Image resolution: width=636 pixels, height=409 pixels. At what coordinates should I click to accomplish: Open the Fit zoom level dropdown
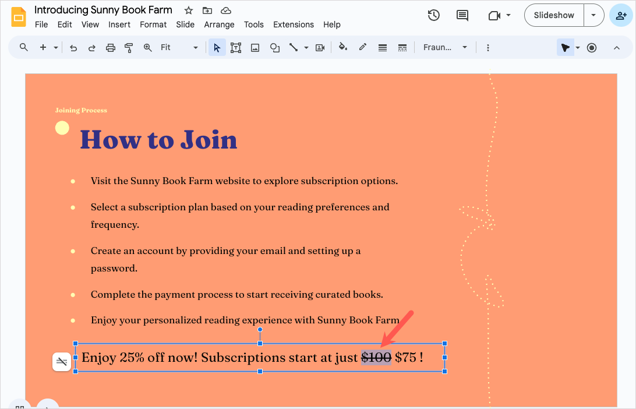(179, 47)
